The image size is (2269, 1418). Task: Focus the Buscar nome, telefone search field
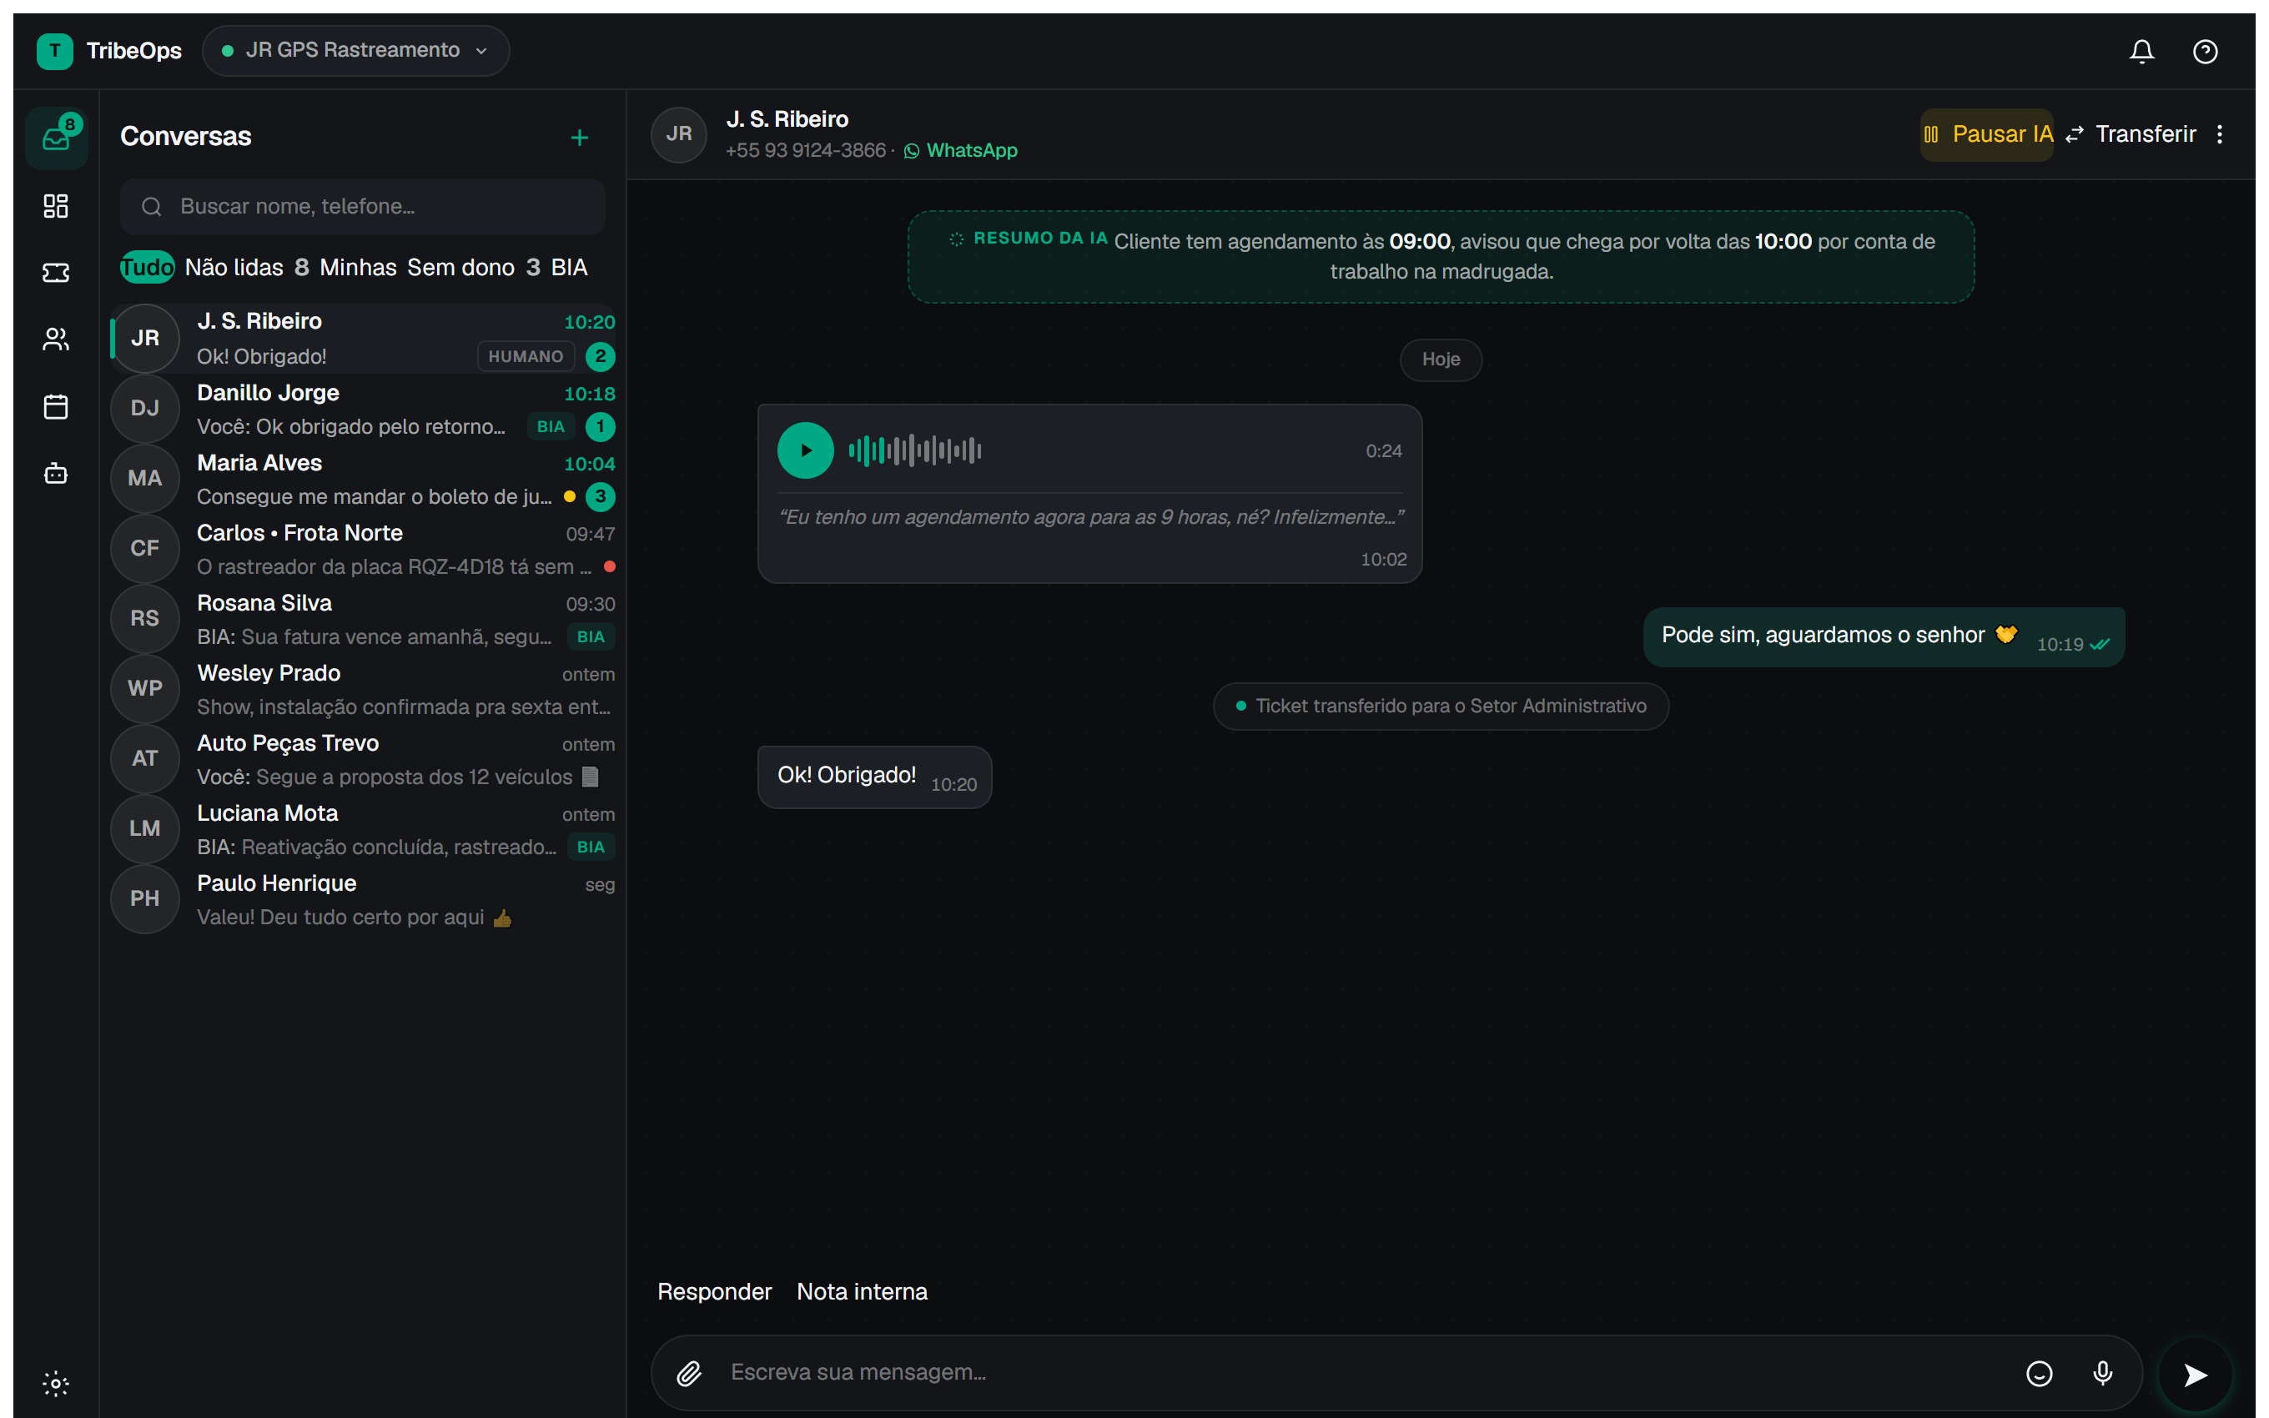click(x=363, y=206)
